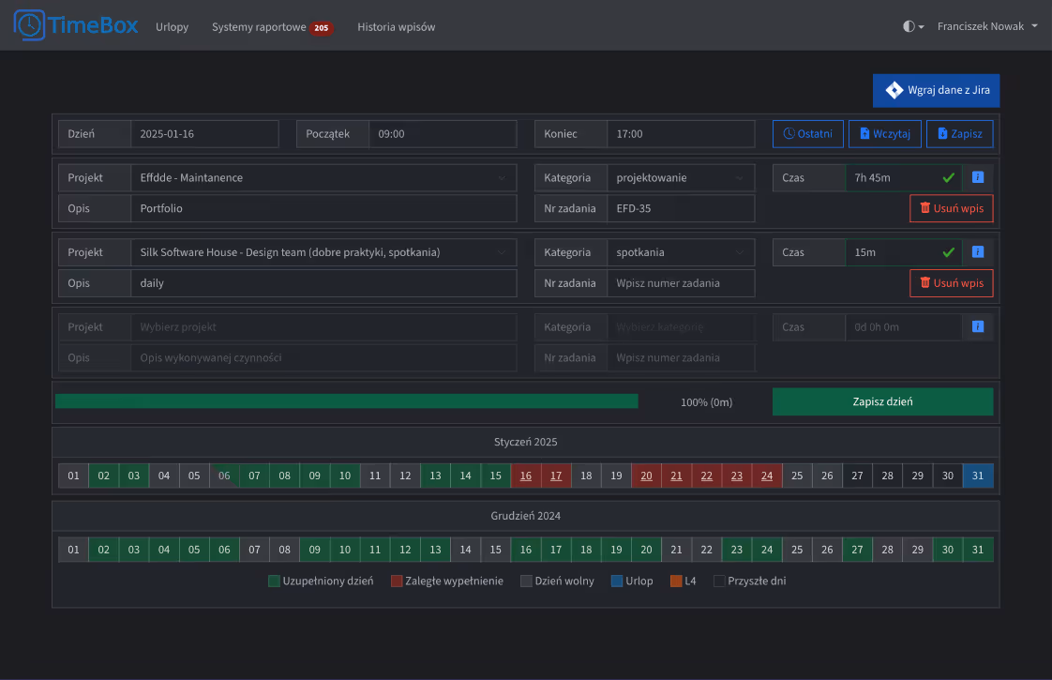The image size is (1052, 680).
Task: Click the green day progress bar
Action: tap(346, 401)
